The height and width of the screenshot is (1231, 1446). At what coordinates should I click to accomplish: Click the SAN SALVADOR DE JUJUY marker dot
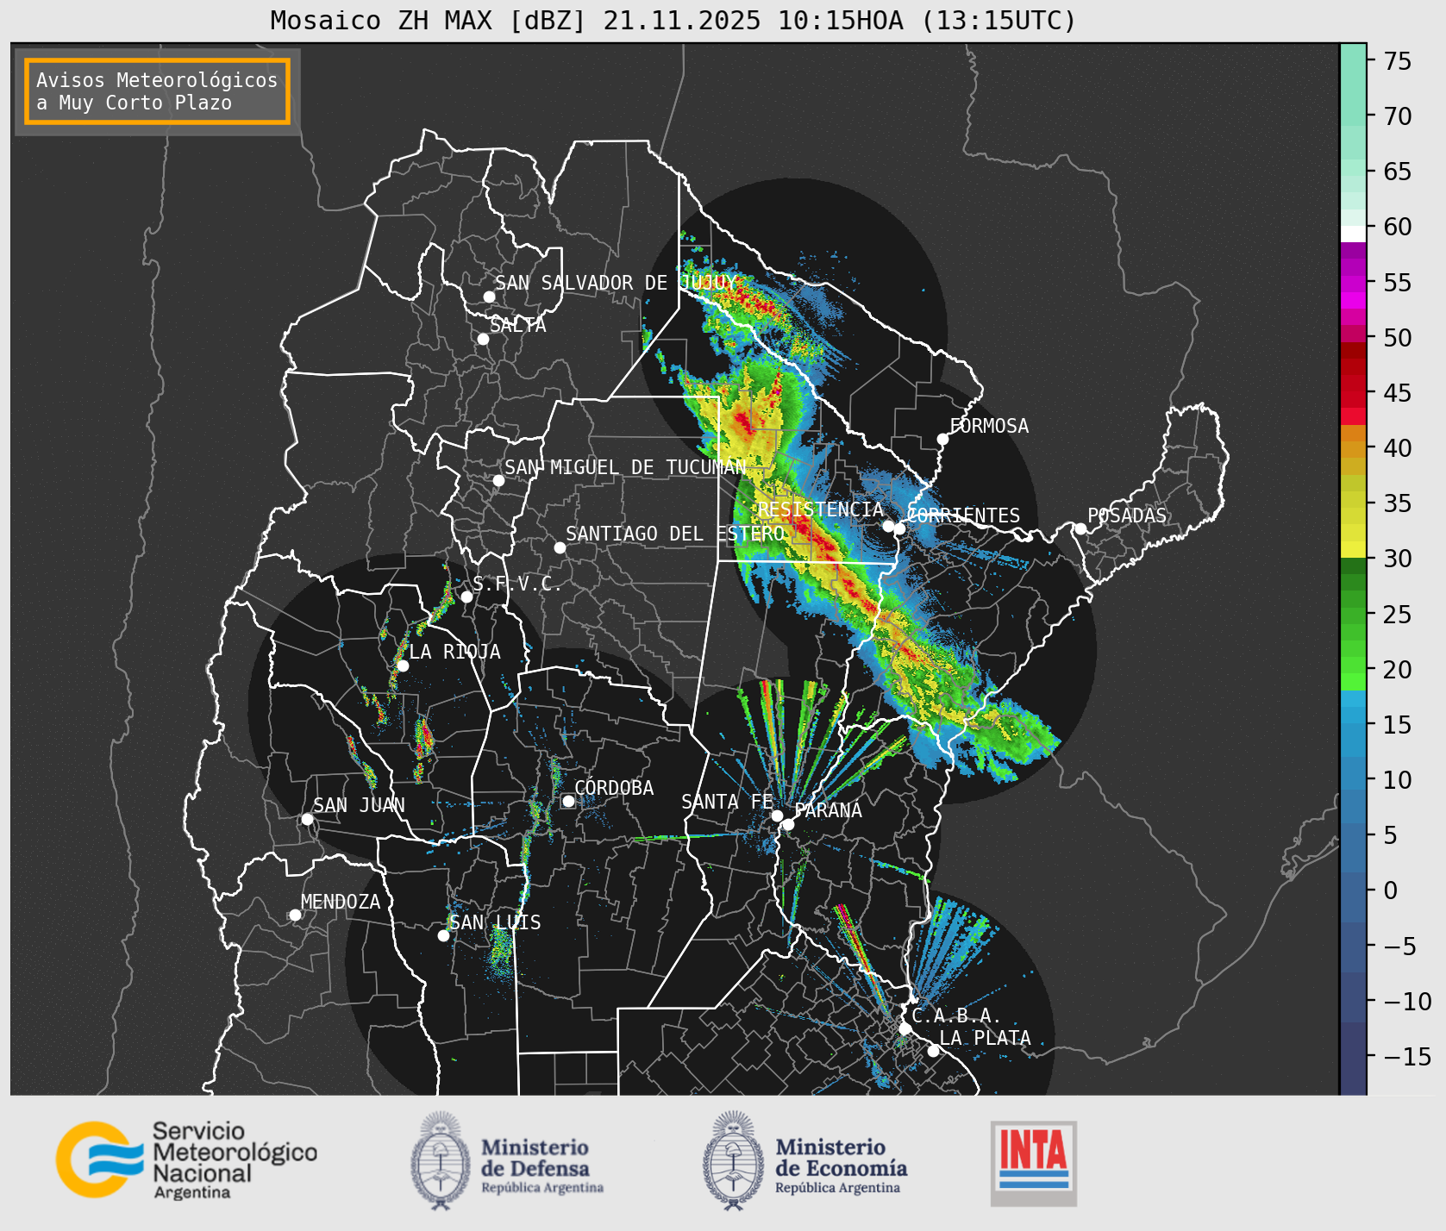pos(489,297)
